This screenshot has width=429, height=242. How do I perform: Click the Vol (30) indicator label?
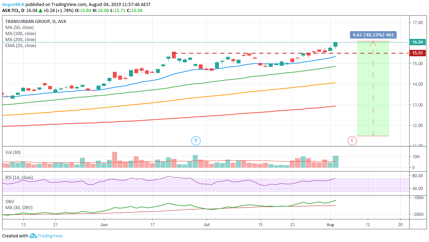click(x=12, y=152)
